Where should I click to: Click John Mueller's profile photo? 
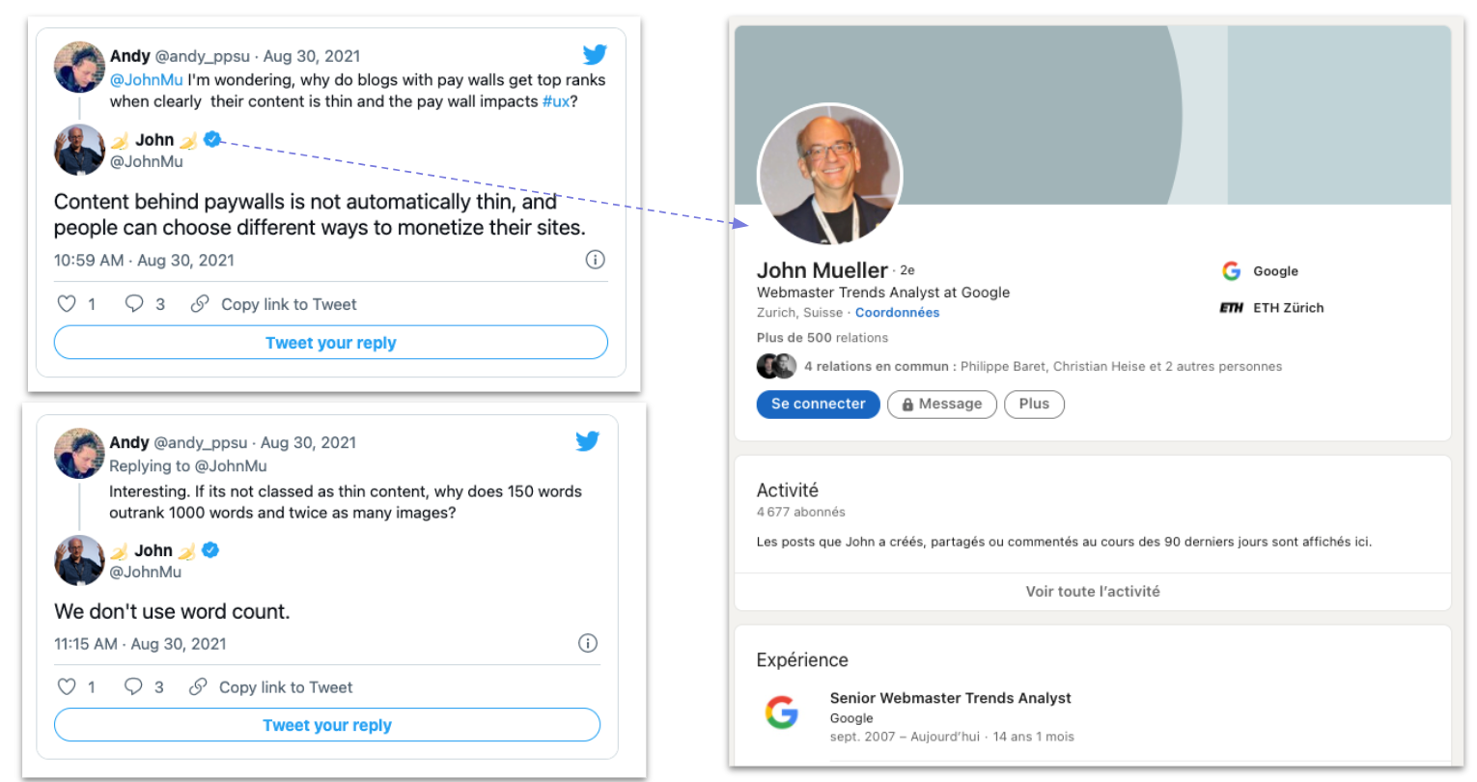click(828, 174)
